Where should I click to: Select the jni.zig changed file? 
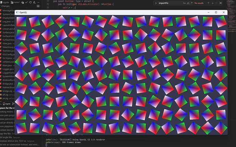(x=7, y=98)
